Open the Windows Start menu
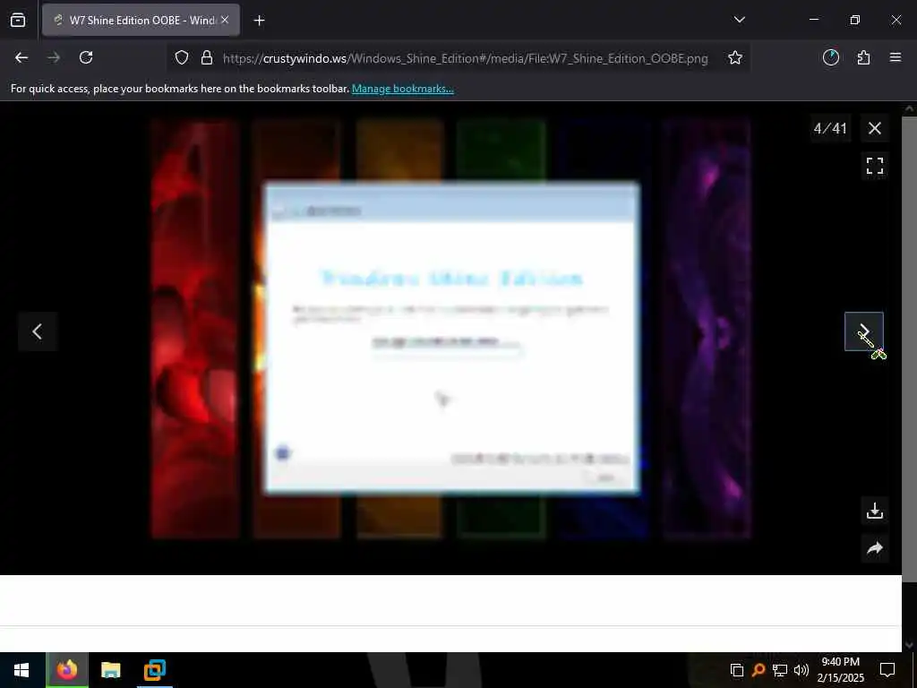The height and width of the screenshot is (688, 917). (x=21, y=670)
